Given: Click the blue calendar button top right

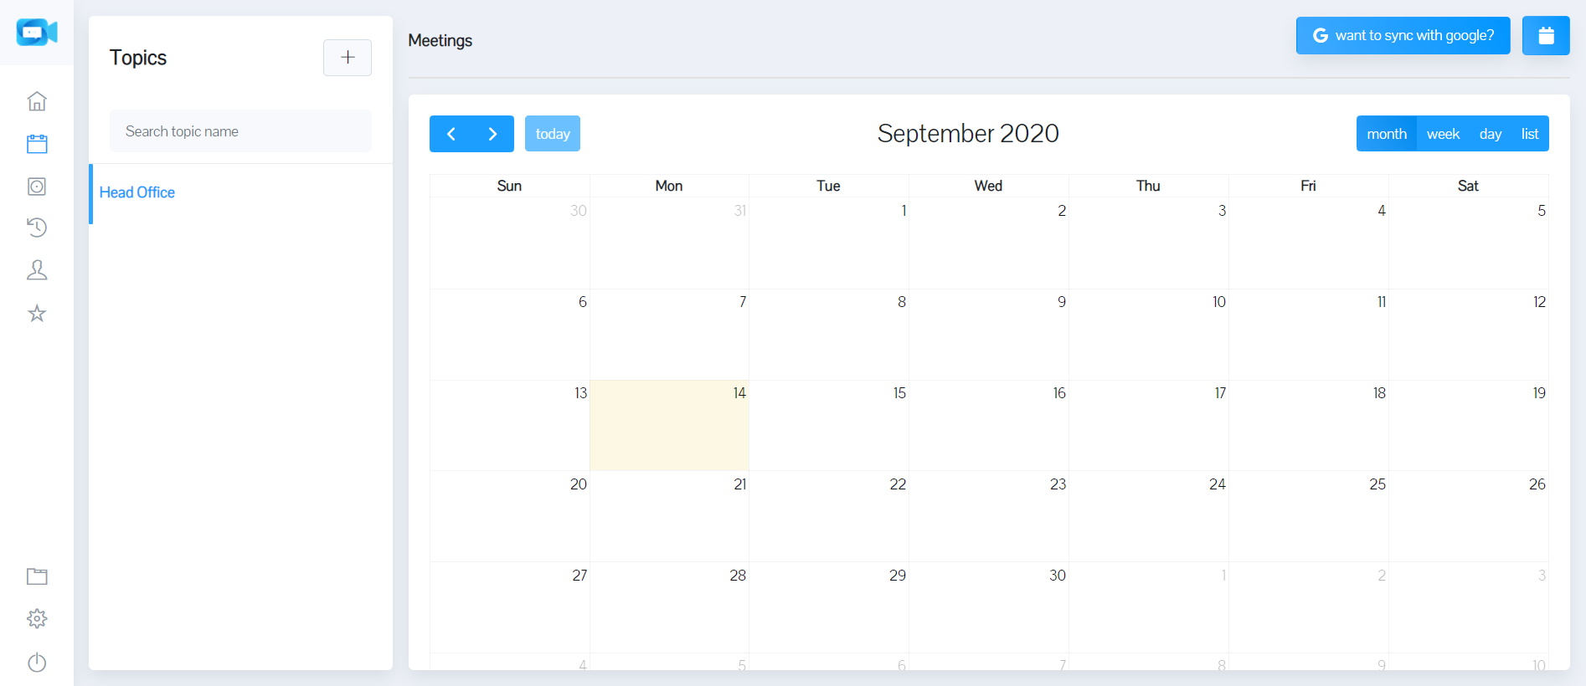Looking at the screenshot, I should click(x=1546, y=36).
